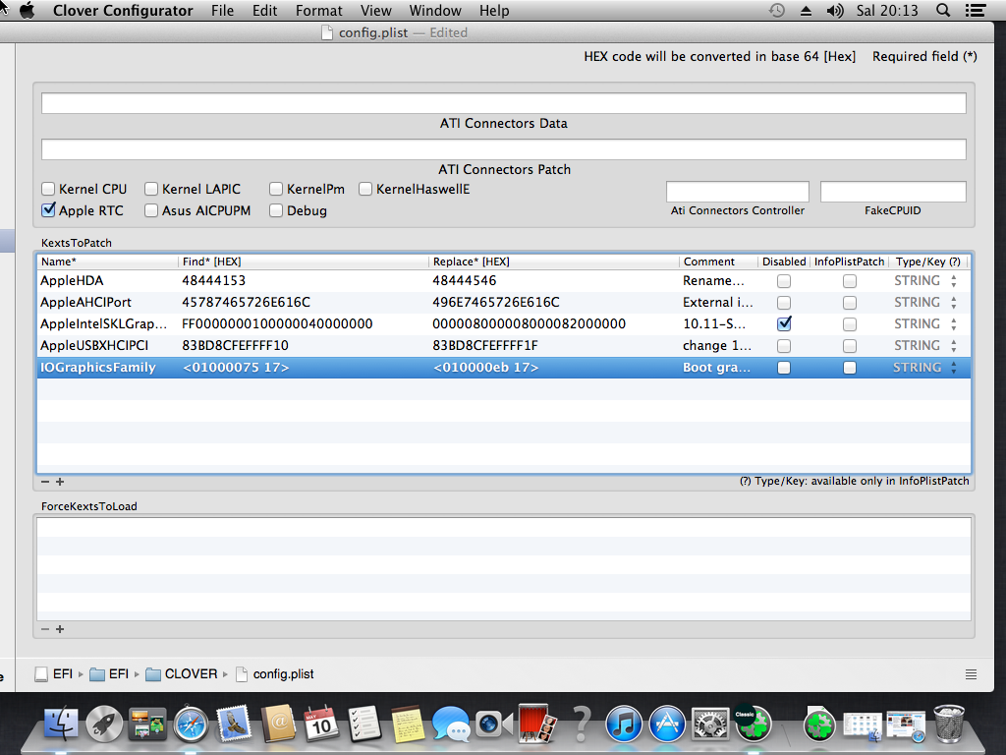
Task: Enable the Kernel LAPIC checkbox
Action: point(151,189)
